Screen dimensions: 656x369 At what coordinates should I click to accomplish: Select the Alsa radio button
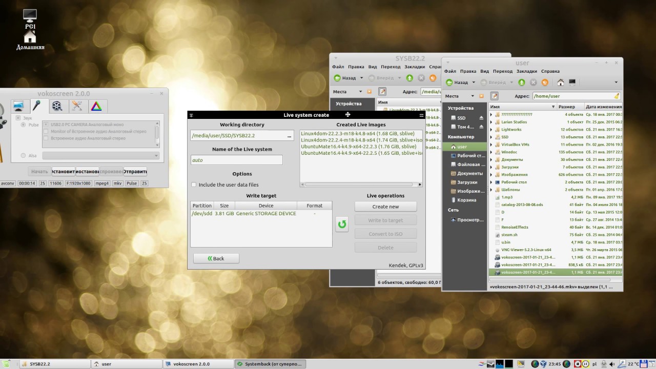(24, 155)
